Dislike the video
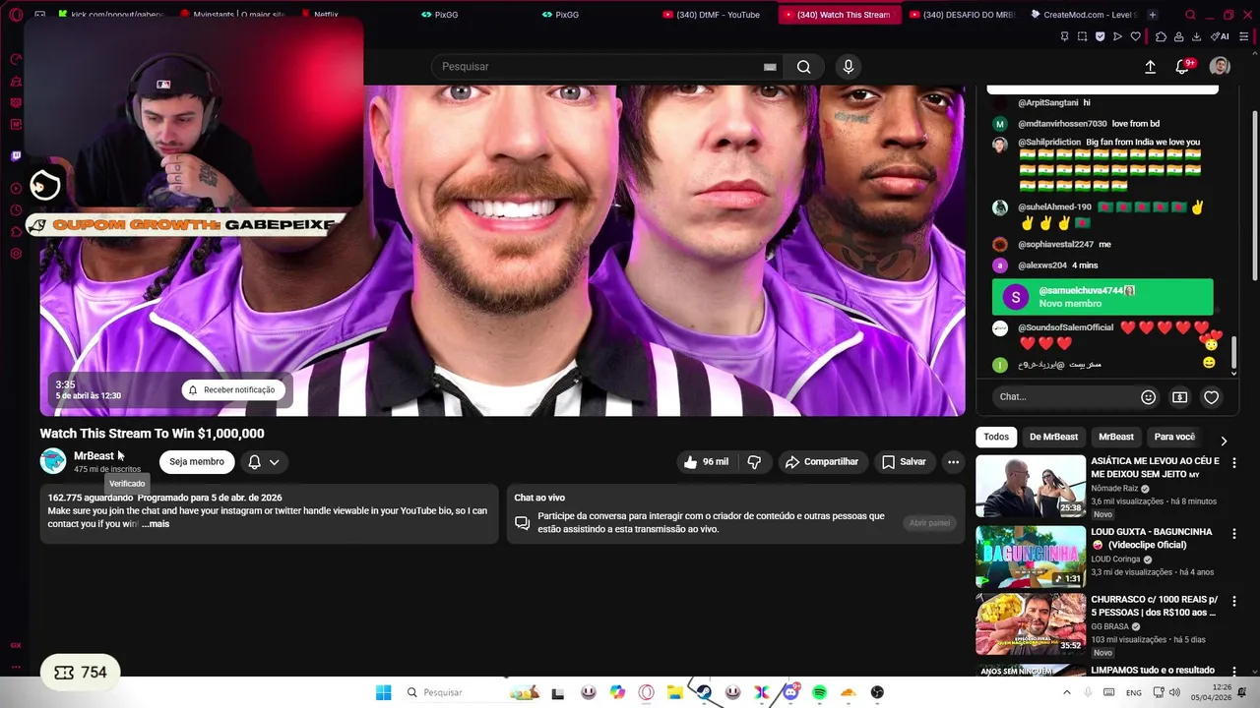Viewport: 1260px width, 708px height. 754,462
